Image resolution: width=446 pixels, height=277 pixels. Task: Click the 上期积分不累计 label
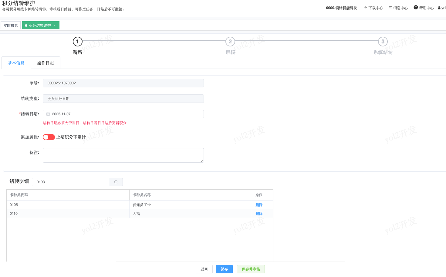(71, 137)
